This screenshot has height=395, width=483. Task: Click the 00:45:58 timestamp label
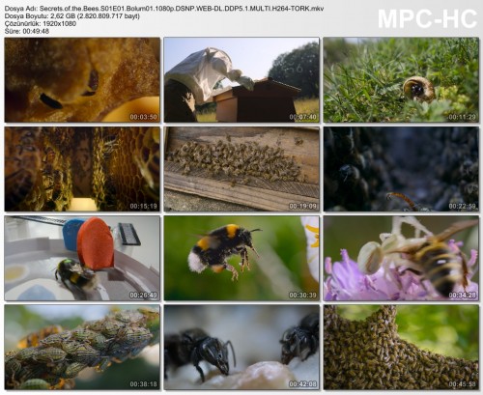click(462, 384)
